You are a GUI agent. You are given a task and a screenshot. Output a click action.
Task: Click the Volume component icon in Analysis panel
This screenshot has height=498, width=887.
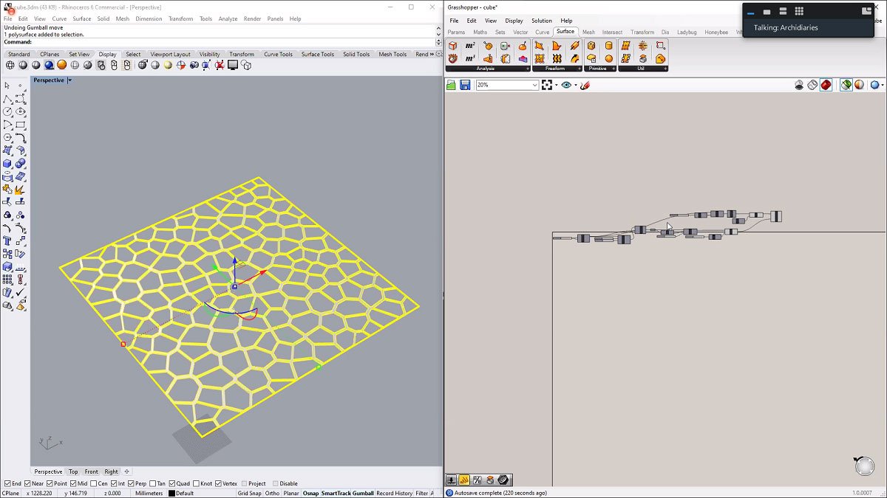(x=468, y=58)
